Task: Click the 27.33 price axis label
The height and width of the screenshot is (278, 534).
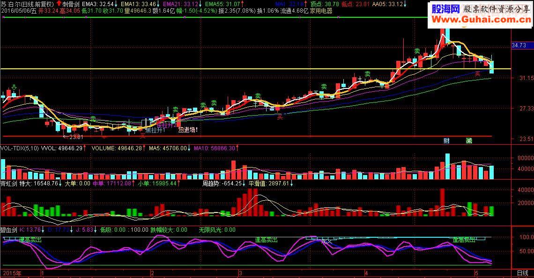Action: (526, 108)
